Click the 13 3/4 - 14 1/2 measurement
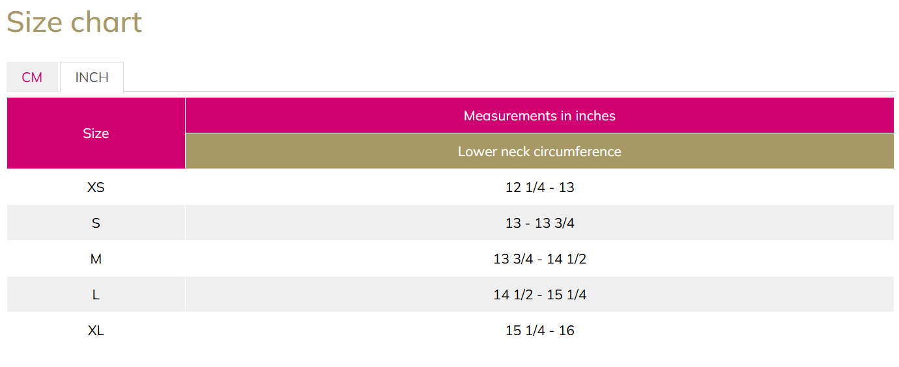 coord(539,259)
